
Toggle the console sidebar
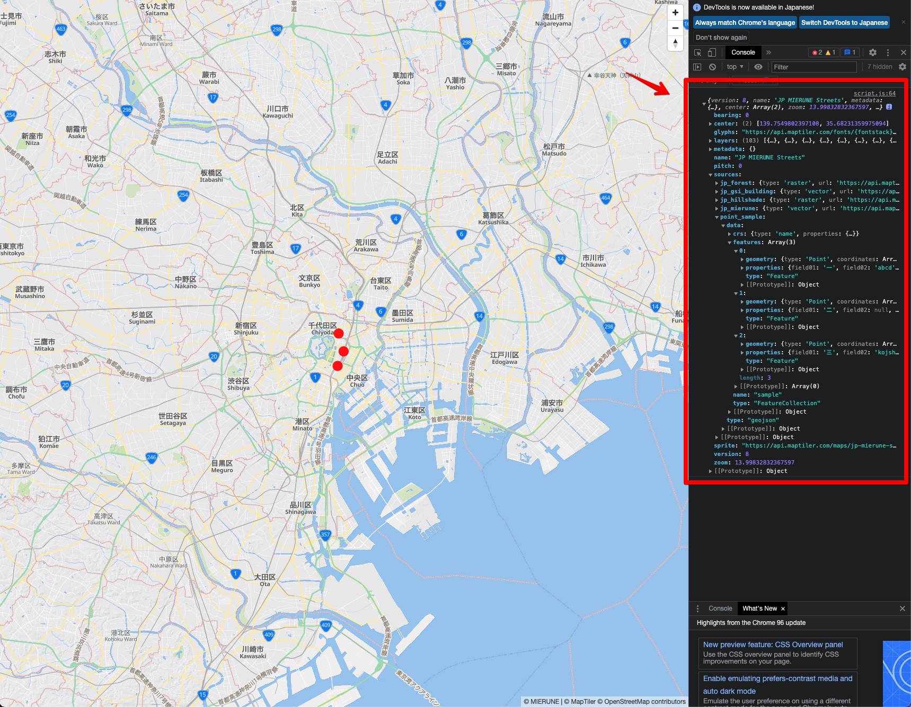697,67
